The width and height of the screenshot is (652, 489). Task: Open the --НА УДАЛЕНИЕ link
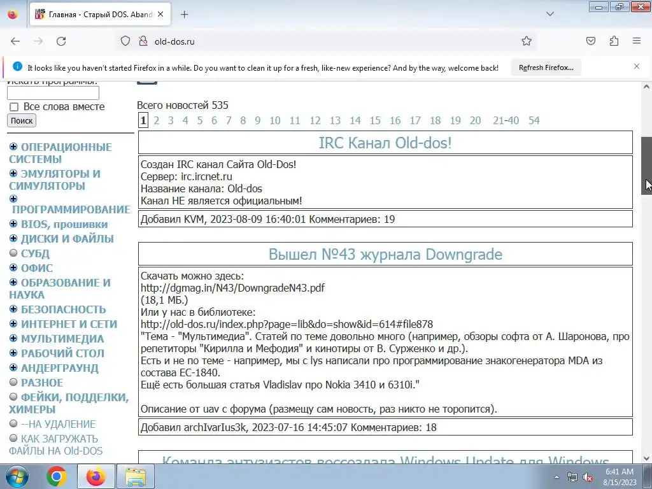[x=58, y=424]
